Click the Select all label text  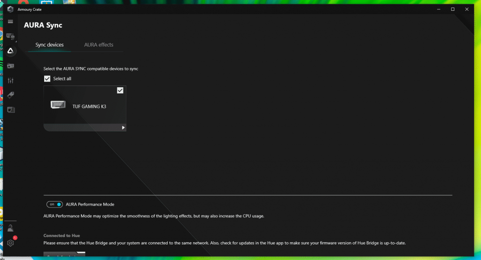tap(62, 79)
